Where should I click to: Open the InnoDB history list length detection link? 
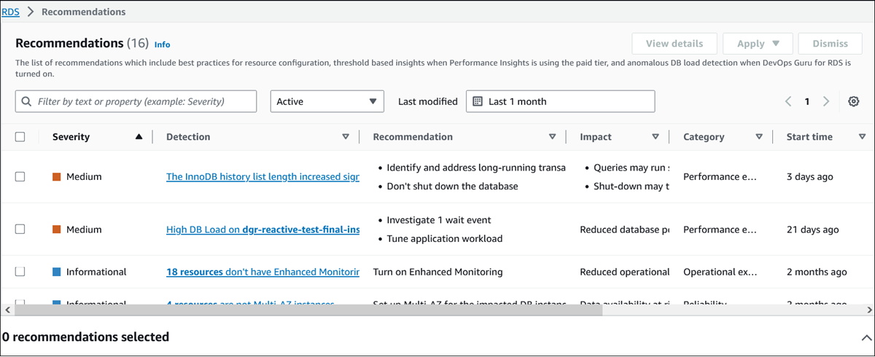tap(262, 177)
